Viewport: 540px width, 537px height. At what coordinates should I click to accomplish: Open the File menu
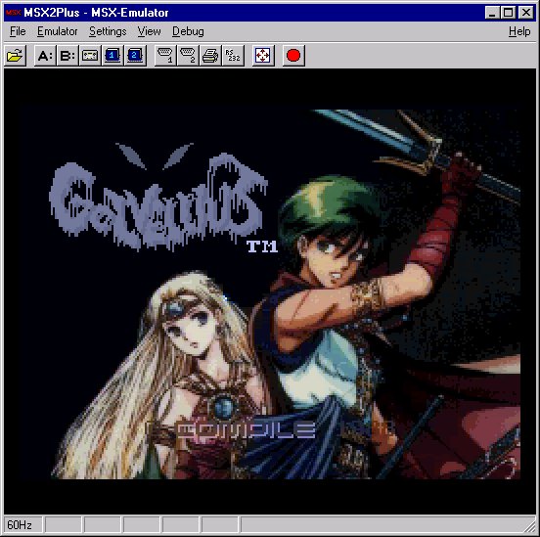tap(18, 31)
